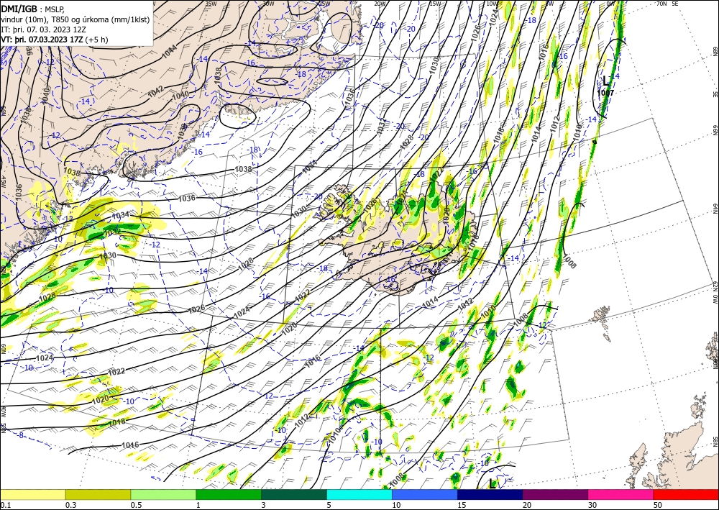Viewport: 719px width, 510px height.
Task: Click the 66N latitude label
Action: 715,131
